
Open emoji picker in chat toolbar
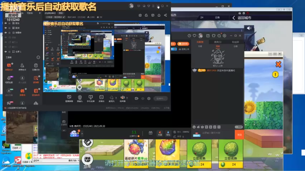[x=194, y=127]
